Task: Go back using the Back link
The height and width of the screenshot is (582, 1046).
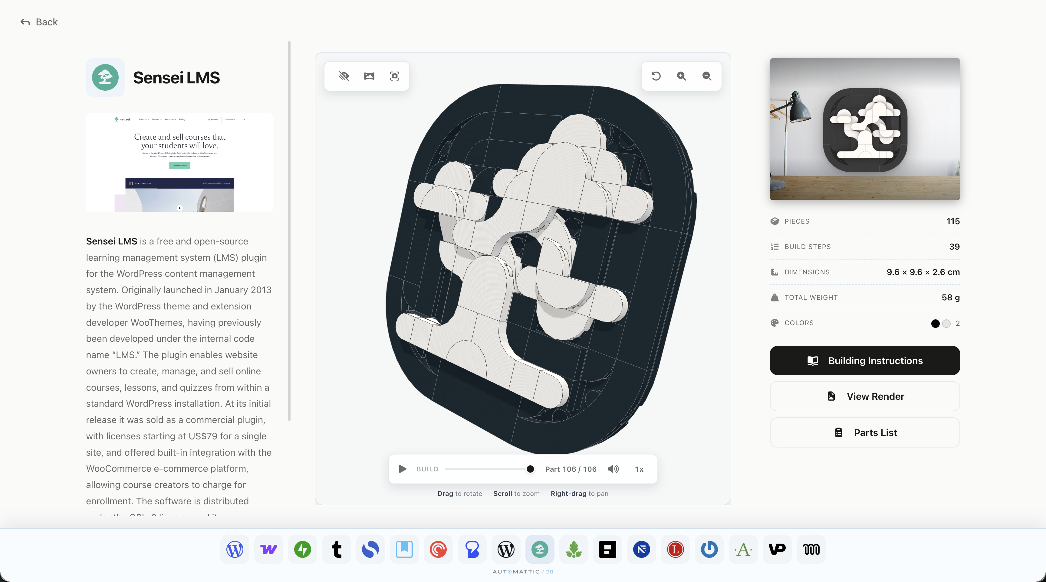Action: pos(39,22)
